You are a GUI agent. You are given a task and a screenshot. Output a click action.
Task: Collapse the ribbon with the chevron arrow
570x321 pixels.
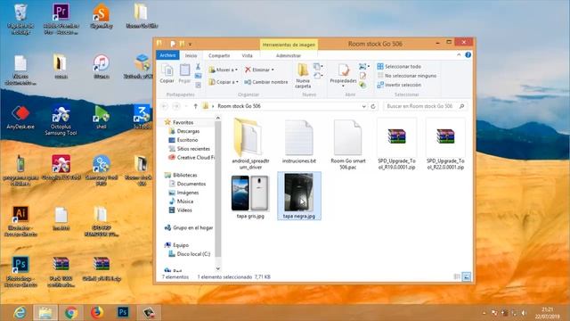(459, 55)
